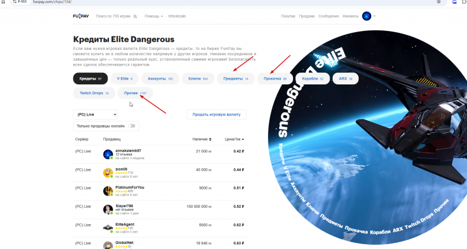The image size is (467, 249).
Task: Switch to Аккаунты tab
Action: pyautogui.click(x=161, y=78)
